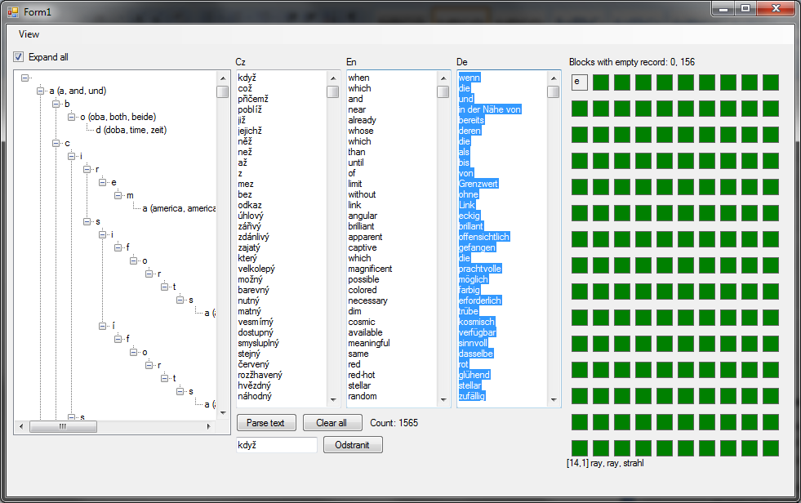
Task: Collapse the 'm' tree node
Action: (118, 195)
